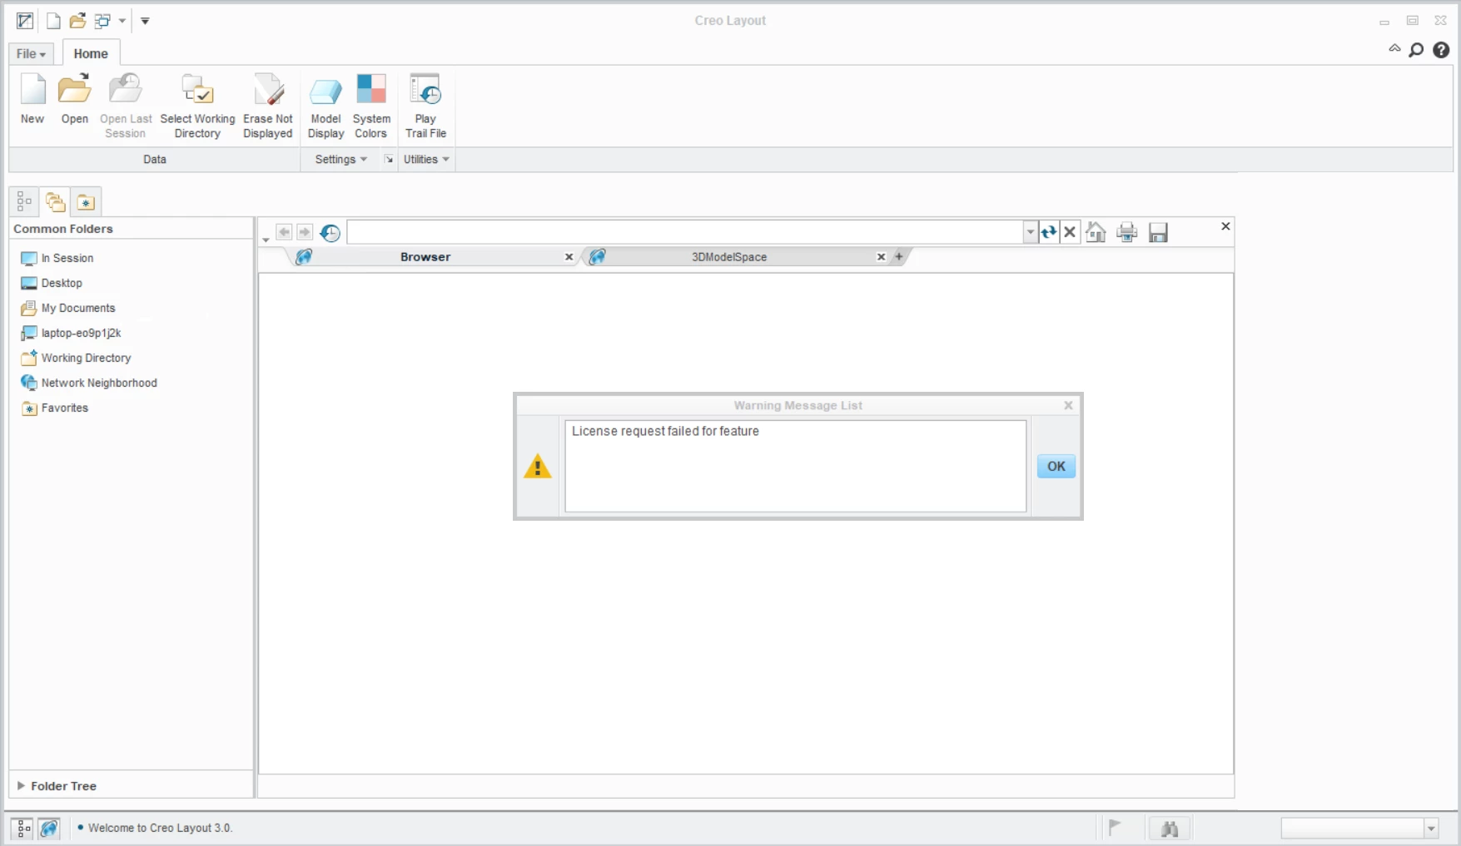This screenshot has height=846, width=1461.
Task: Open browser history clock icon
Action: pos(330,233)
